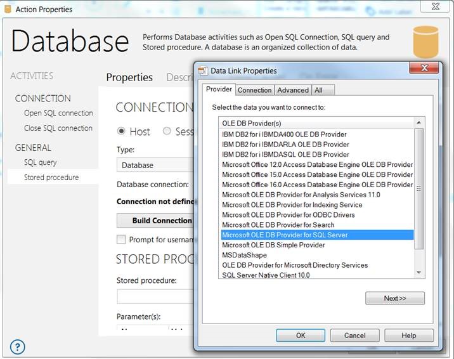Image resolution: width=454 pixels, height=359 pixels.
Task: Click the Build Connection button
Action: point(155,221)
